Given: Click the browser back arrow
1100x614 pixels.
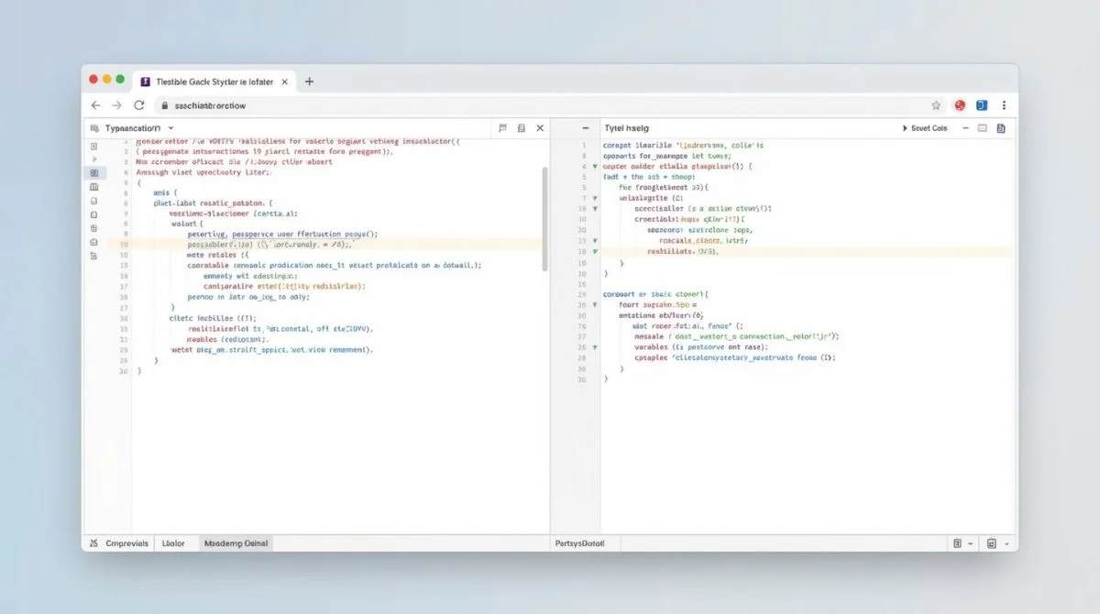Looking at the screenshot, I should point(95,105).
